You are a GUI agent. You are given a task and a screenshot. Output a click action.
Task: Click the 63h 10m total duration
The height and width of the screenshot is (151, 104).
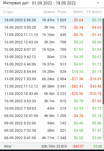(x=48, y=146)
